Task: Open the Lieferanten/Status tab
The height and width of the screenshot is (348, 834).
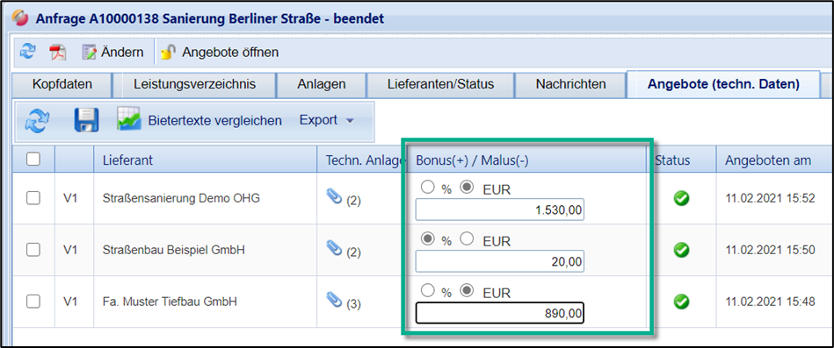Action: (x=441, y=84)
